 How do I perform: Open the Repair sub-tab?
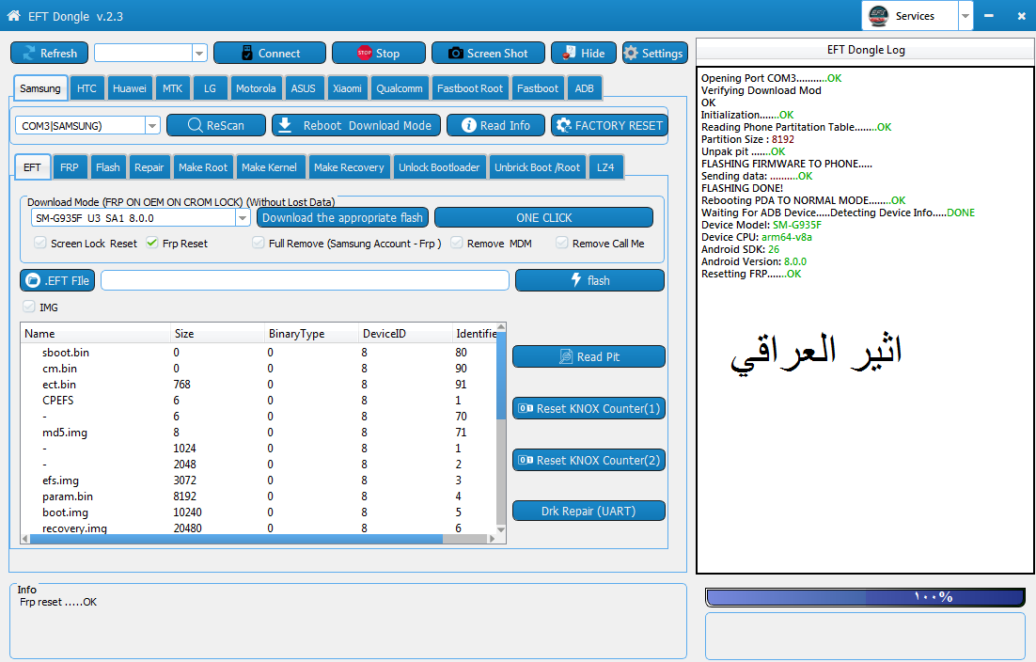point(149,167)
